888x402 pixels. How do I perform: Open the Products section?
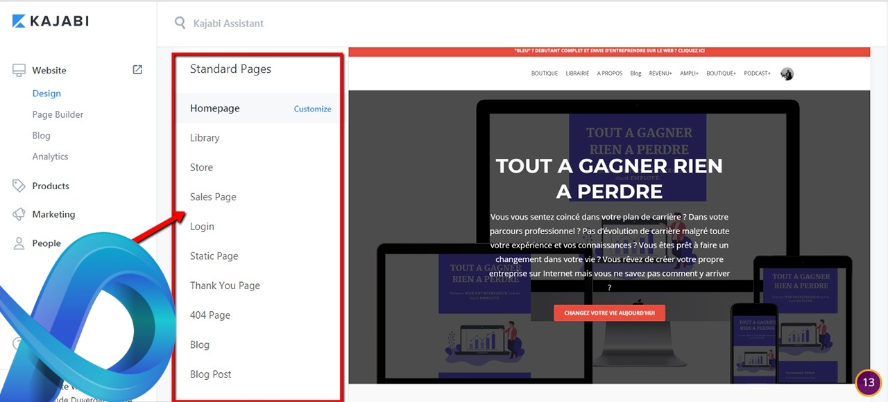pos(51,186)
